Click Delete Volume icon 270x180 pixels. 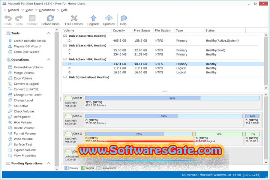10,128
